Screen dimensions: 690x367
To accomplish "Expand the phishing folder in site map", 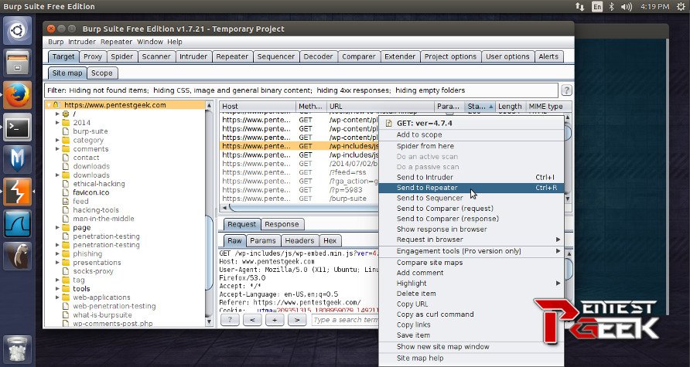I will [x=57, y=253].
